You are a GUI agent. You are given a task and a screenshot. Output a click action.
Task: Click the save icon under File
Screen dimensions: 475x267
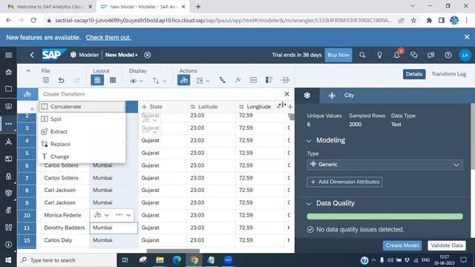[x=46, y=80]
